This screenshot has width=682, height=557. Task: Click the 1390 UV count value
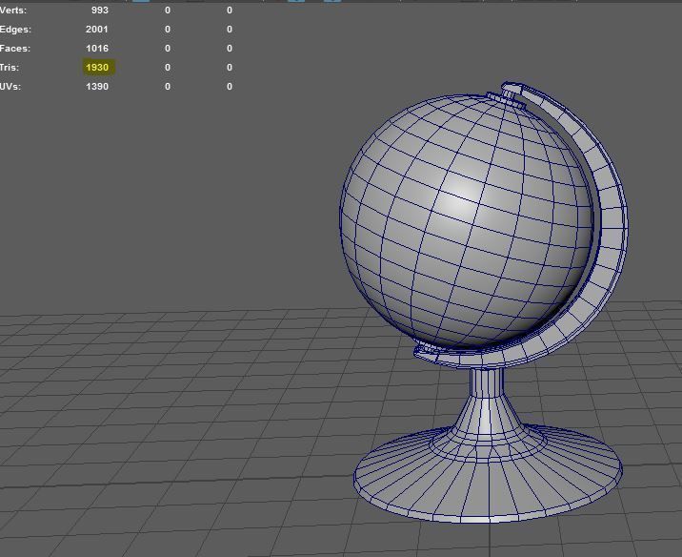(97, 86)
